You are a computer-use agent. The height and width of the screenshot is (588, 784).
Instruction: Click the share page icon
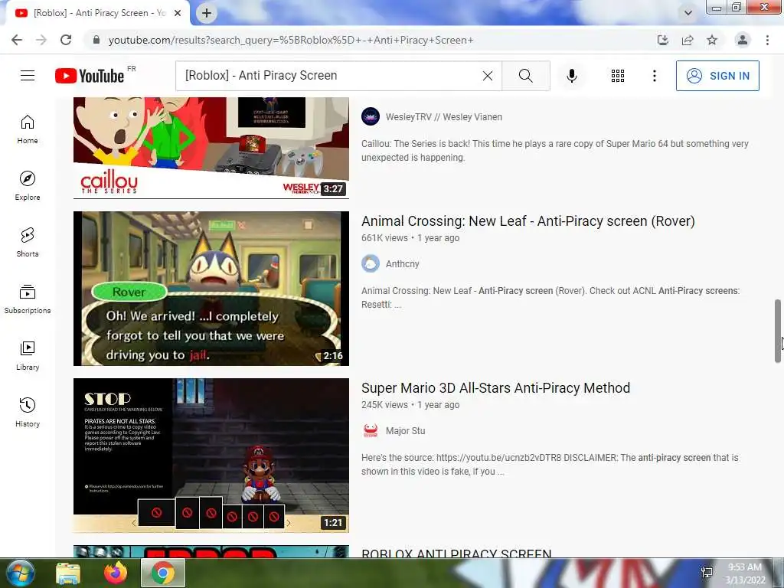tap(688, 40)
